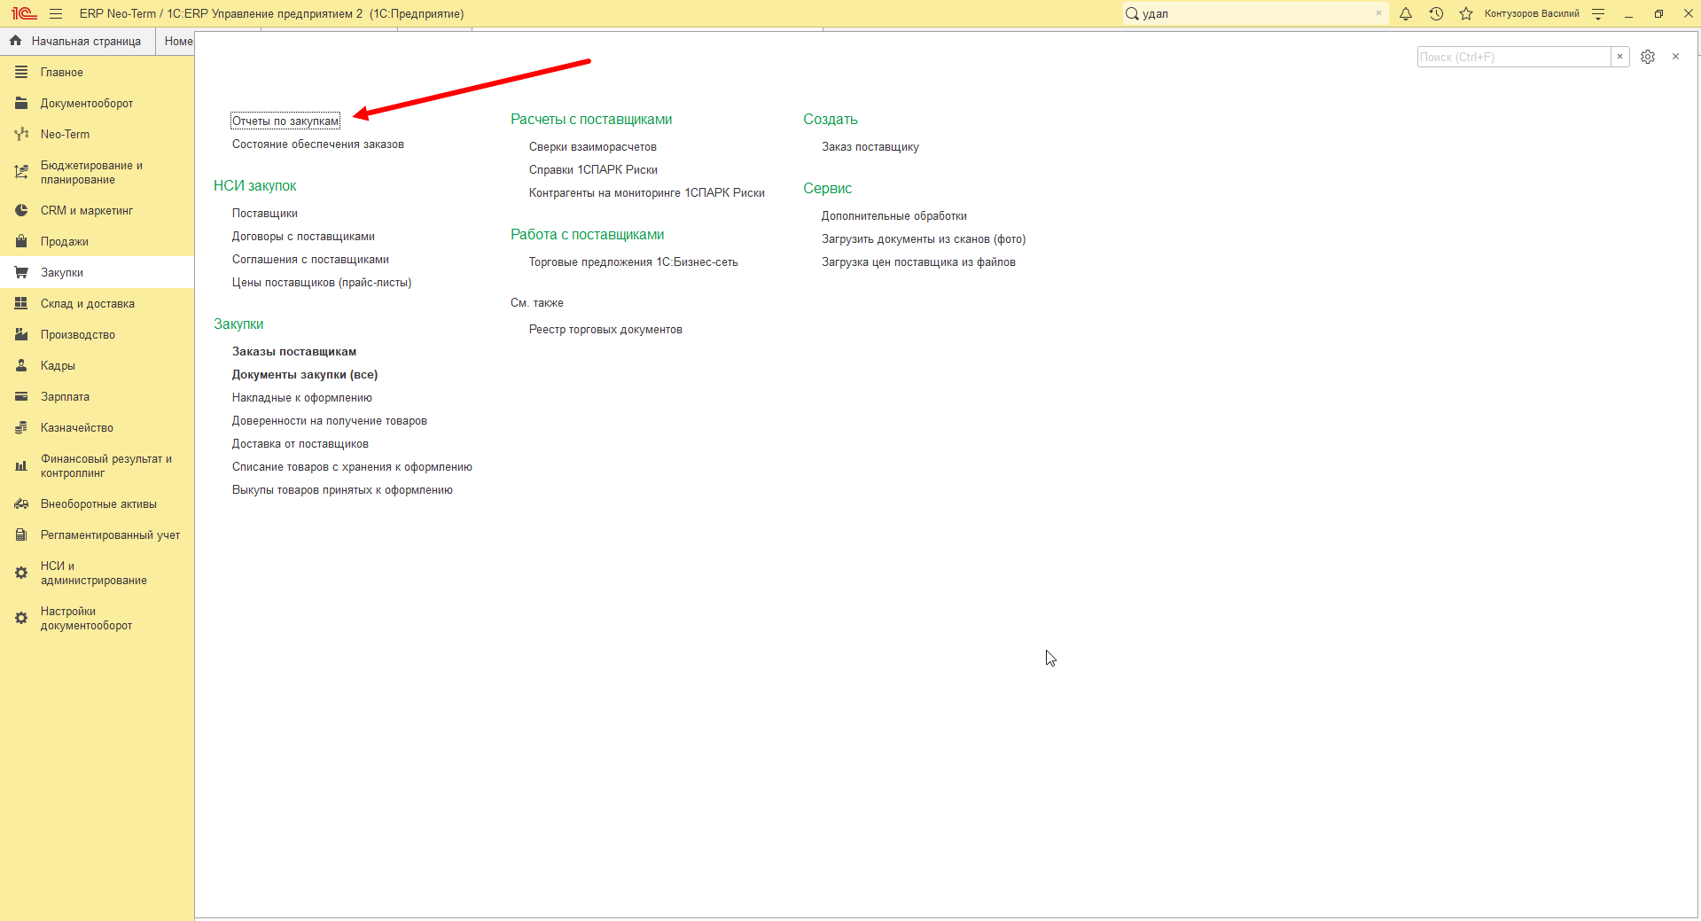
Task: Click the Neo-Term section icon
Action: pos(21,134)
